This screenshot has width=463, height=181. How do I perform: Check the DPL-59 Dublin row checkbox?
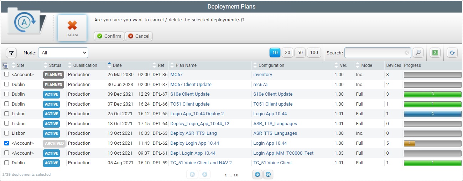point(6,163)
